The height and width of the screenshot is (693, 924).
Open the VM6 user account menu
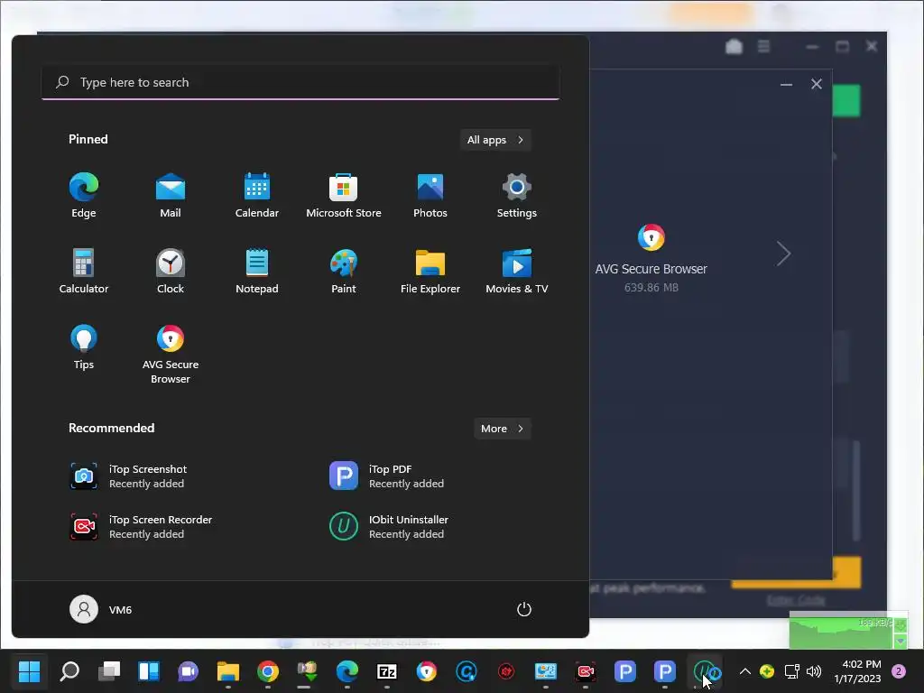point(101,609)
